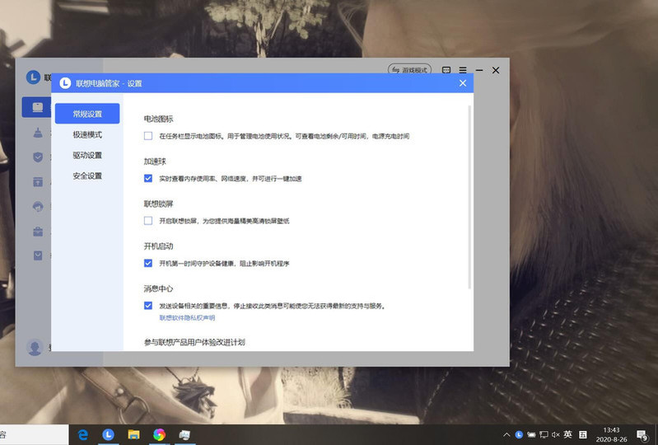Viewport: 658px width, 445px height.
Task: Click the Lenovo PC Manager taskbar icon
Action: click(108, 434)
